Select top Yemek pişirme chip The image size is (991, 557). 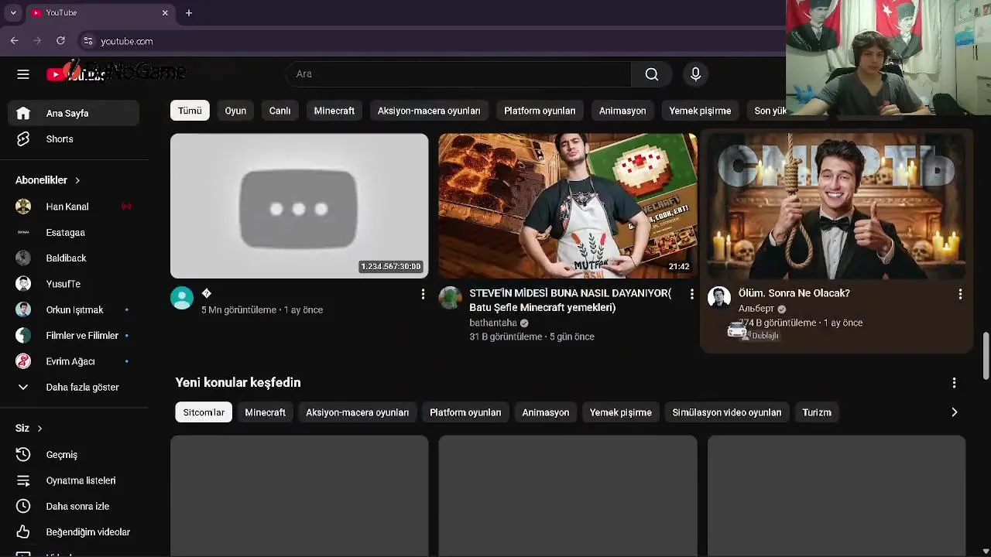point(700,111)
